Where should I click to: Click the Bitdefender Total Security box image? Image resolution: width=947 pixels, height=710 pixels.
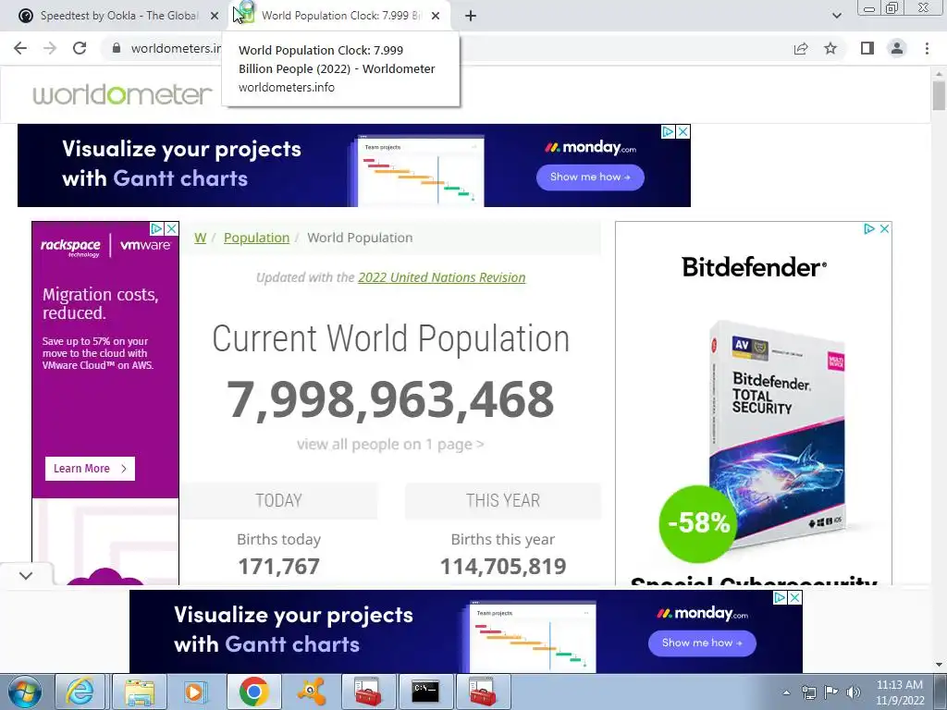pos(777,432)
